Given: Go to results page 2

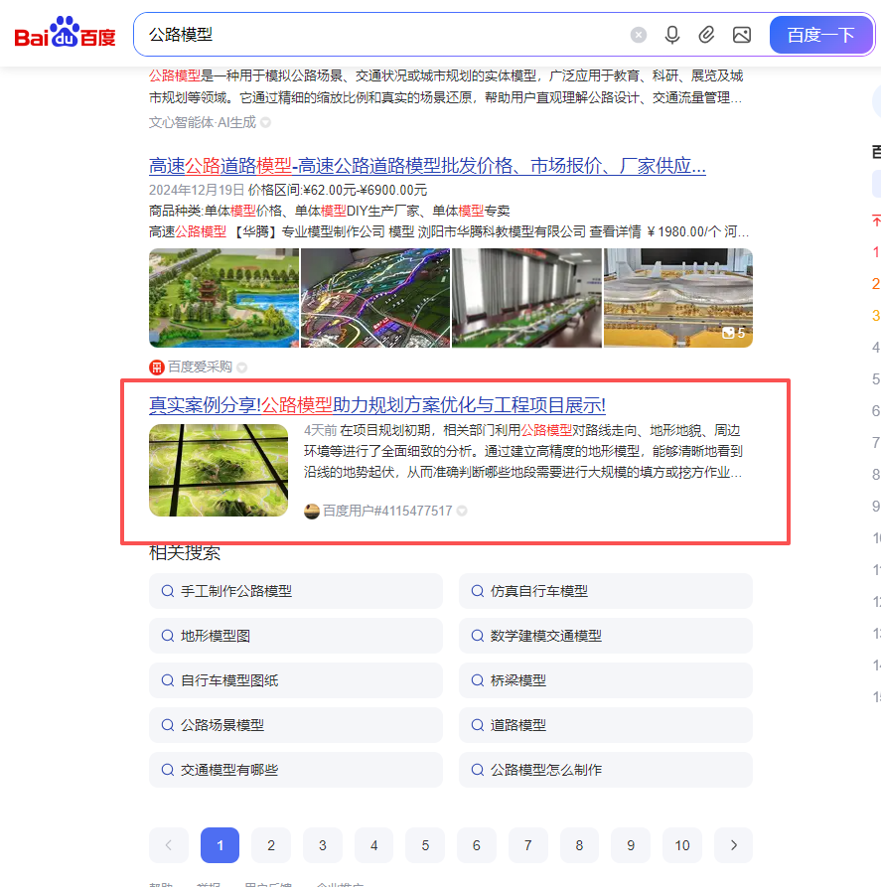Looking at the screenshot, I should (x=271, y=845).
